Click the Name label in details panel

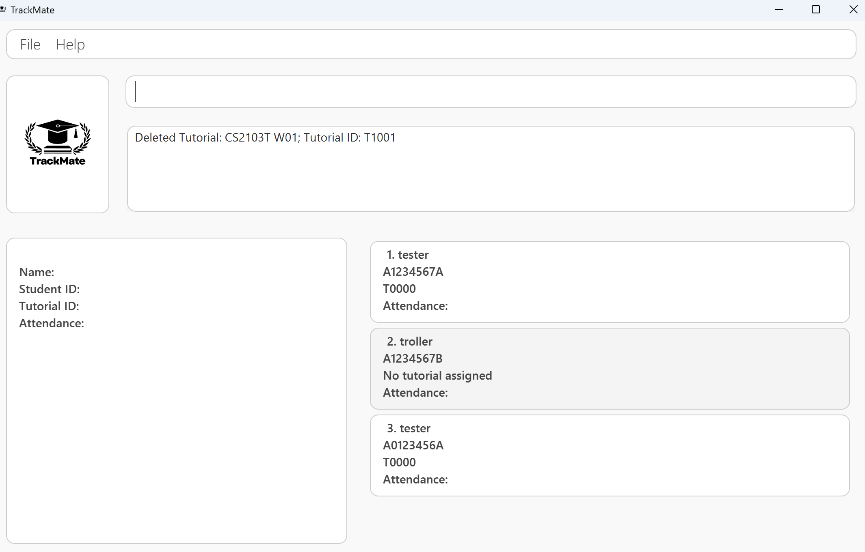[37, 272]
